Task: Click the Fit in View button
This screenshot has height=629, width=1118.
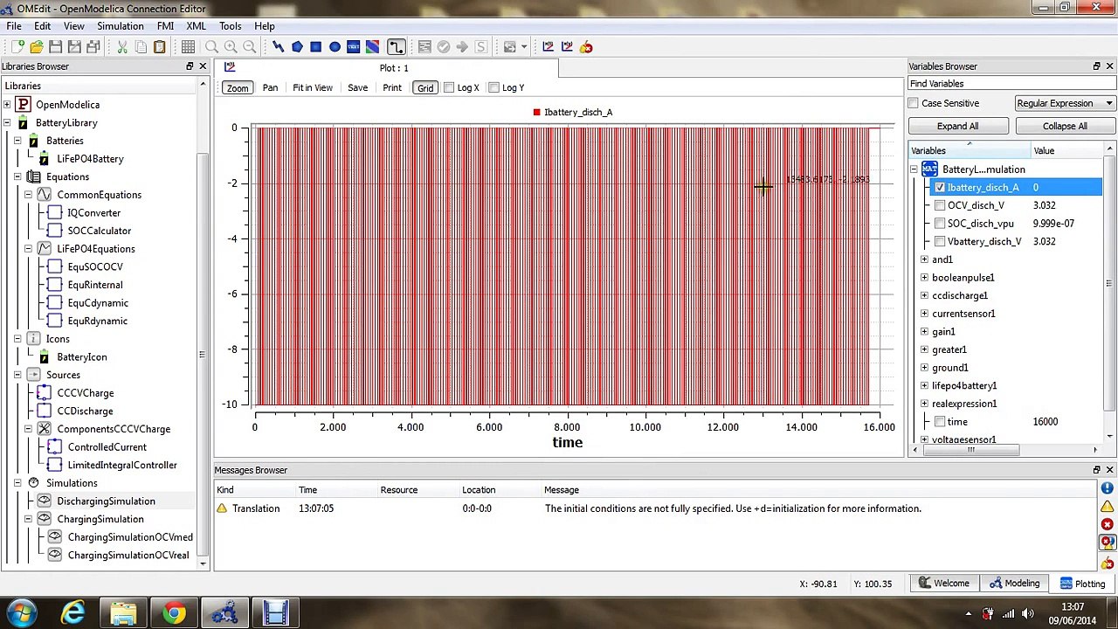Action: [x=312, y=87]
